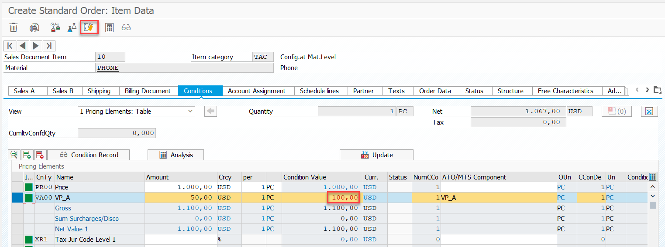Select the XR1 Tax Jur Code row selector

[17, 240]
